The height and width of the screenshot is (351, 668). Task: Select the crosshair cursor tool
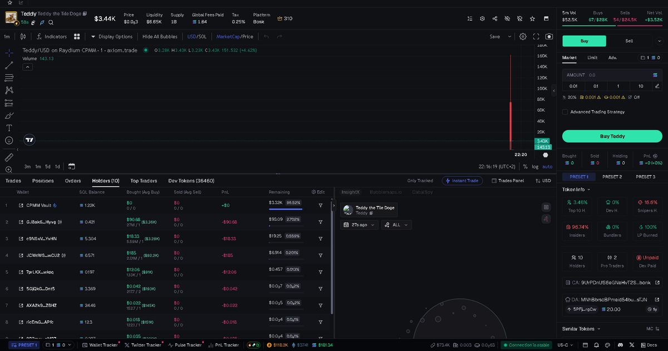pos(9,53)
